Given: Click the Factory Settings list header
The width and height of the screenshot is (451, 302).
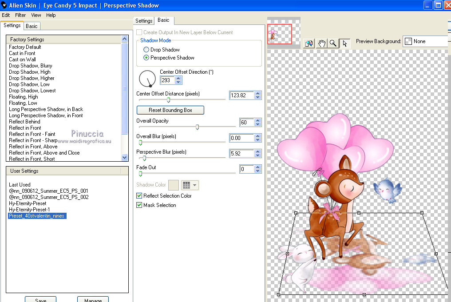Looking at the screenshot, I should (64, 40).
